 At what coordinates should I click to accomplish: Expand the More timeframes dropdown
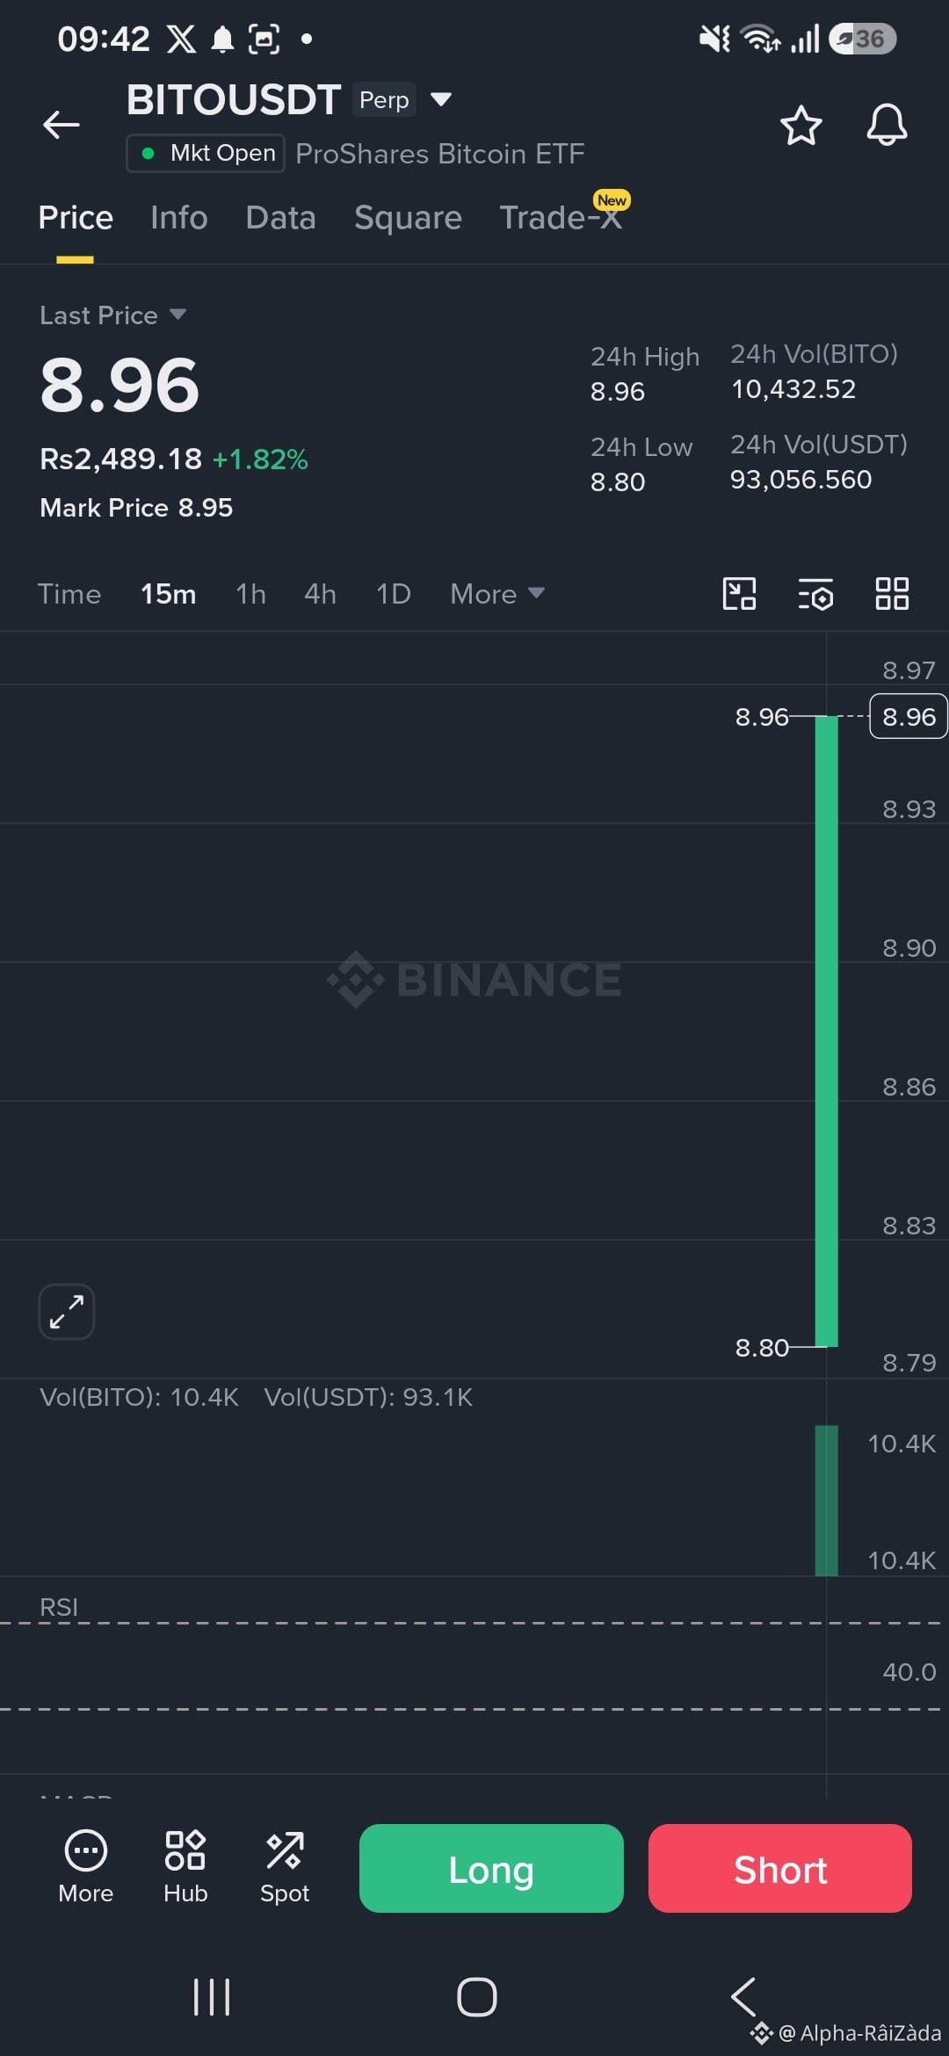[497, 594]
